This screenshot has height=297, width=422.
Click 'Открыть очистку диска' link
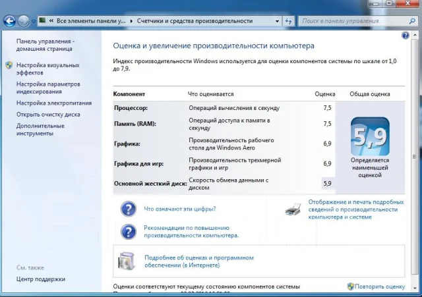[x=48, y=115]
